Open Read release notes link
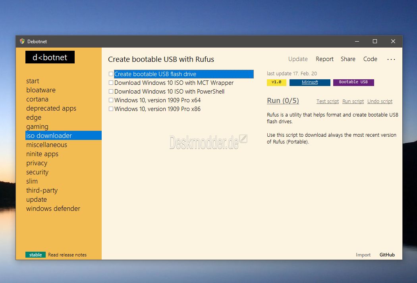This screenshot has width=417, height=283. [67, 254]
